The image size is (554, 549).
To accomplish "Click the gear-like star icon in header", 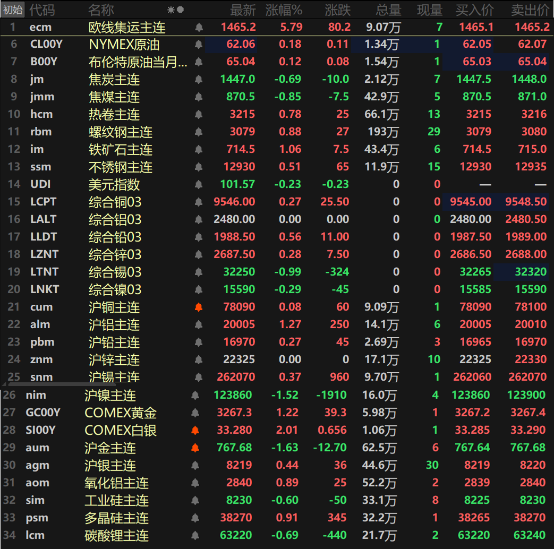I will click(x=171, y=10).
